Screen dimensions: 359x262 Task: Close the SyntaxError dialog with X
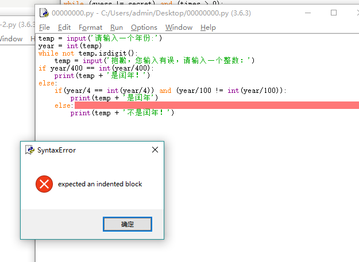(155, 150)
